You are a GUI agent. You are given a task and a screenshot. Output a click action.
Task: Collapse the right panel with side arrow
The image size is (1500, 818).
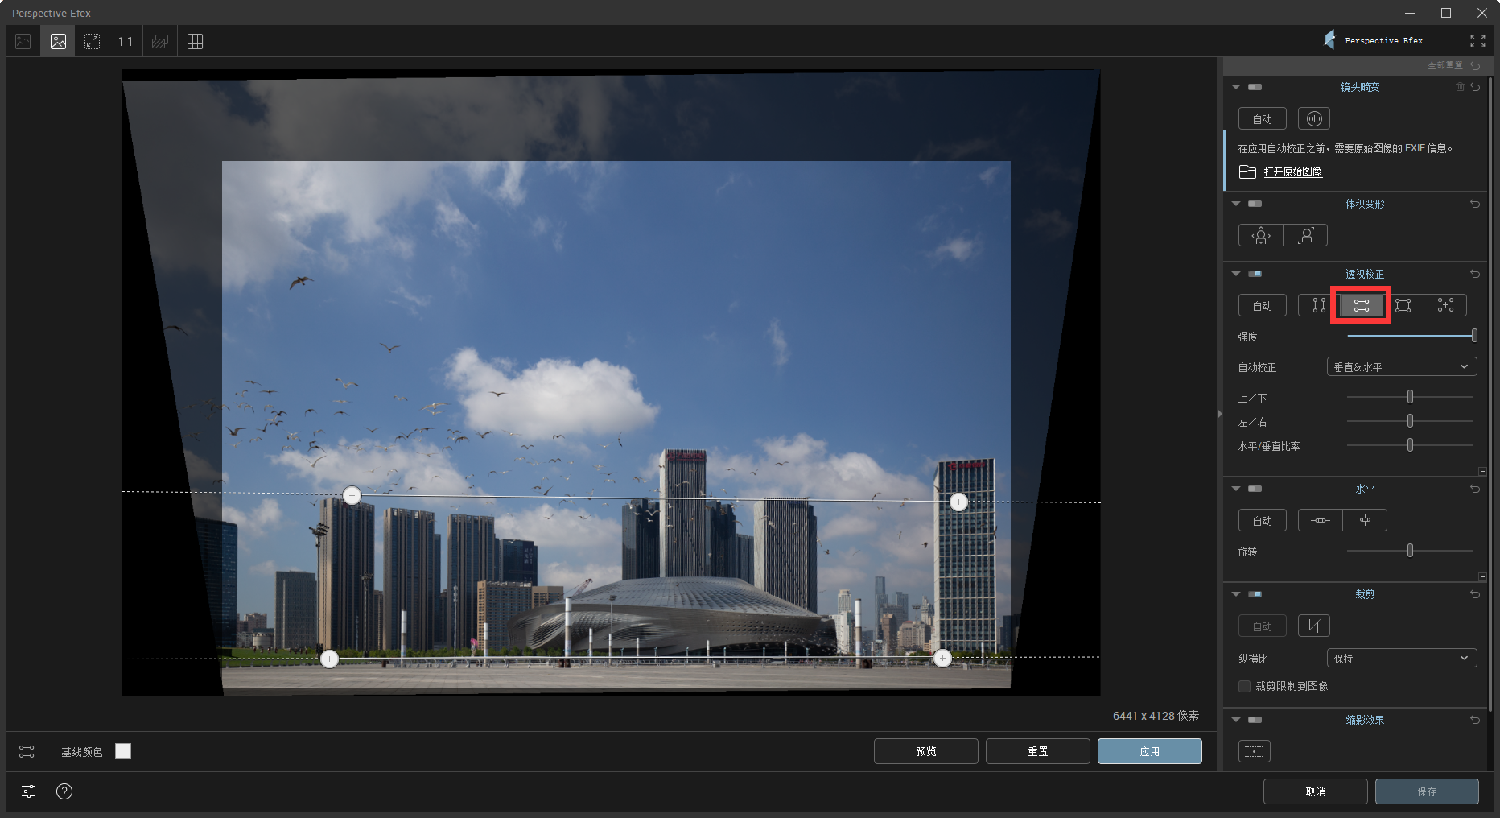1219,414
